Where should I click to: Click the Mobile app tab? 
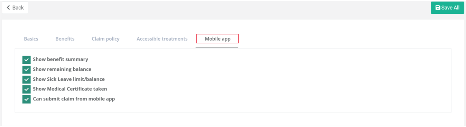(217, 39)
